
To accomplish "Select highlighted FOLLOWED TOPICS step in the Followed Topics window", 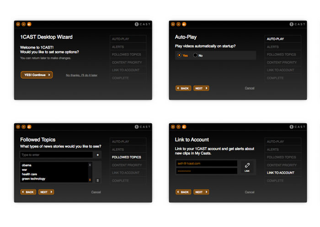I will (128, 157).
